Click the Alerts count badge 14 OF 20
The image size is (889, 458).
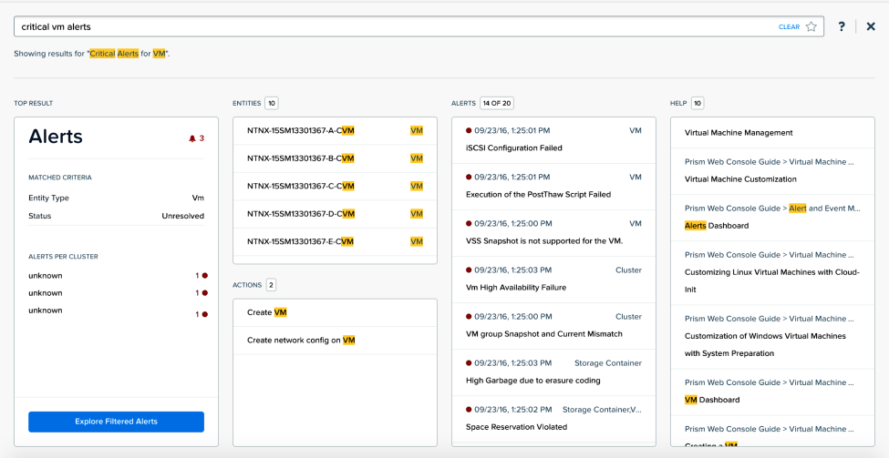[x=497, y=103]
